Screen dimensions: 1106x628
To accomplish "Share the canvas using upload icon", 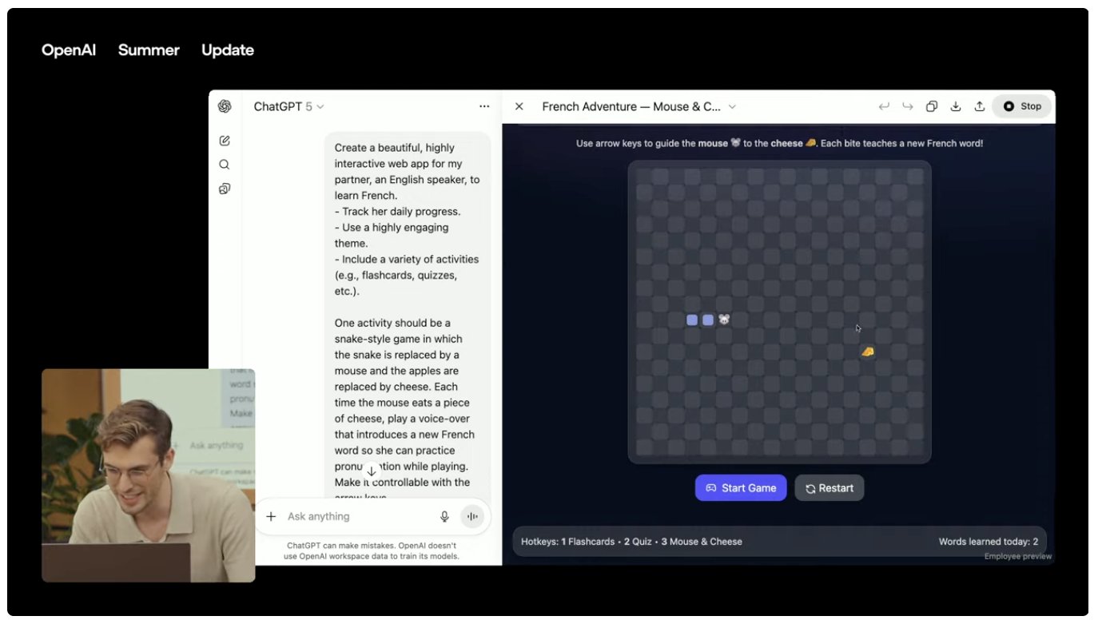I will [980, 106].
